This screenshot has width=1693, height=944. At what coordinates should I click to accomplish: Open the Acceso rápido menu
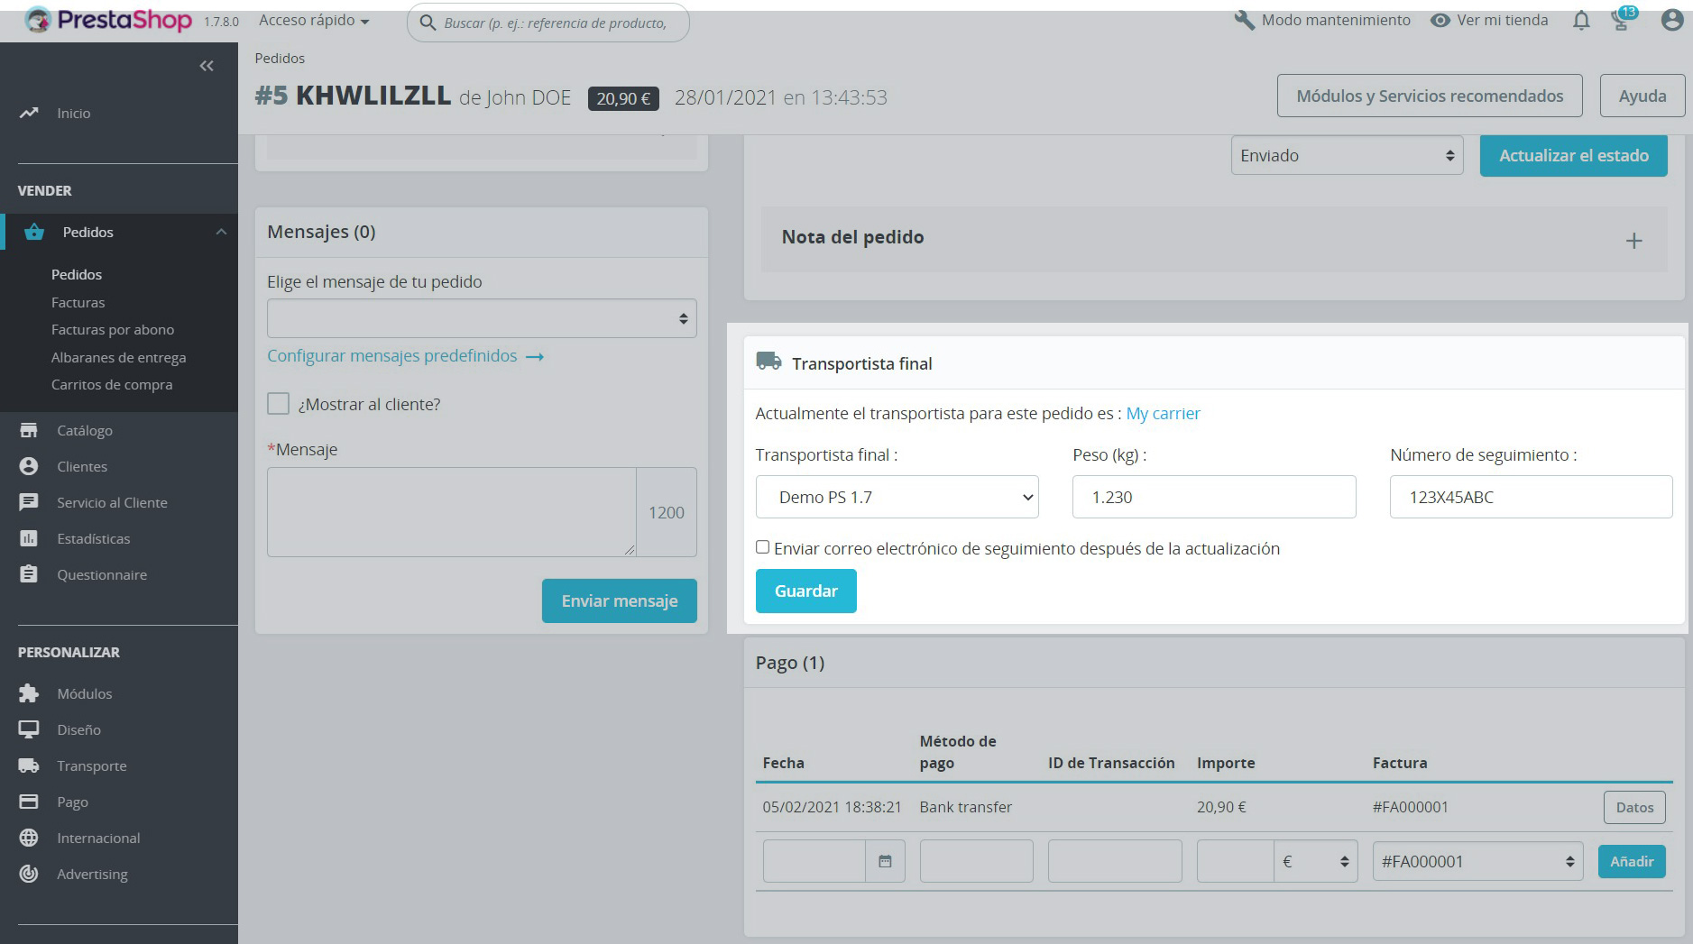tap(314, 21)
